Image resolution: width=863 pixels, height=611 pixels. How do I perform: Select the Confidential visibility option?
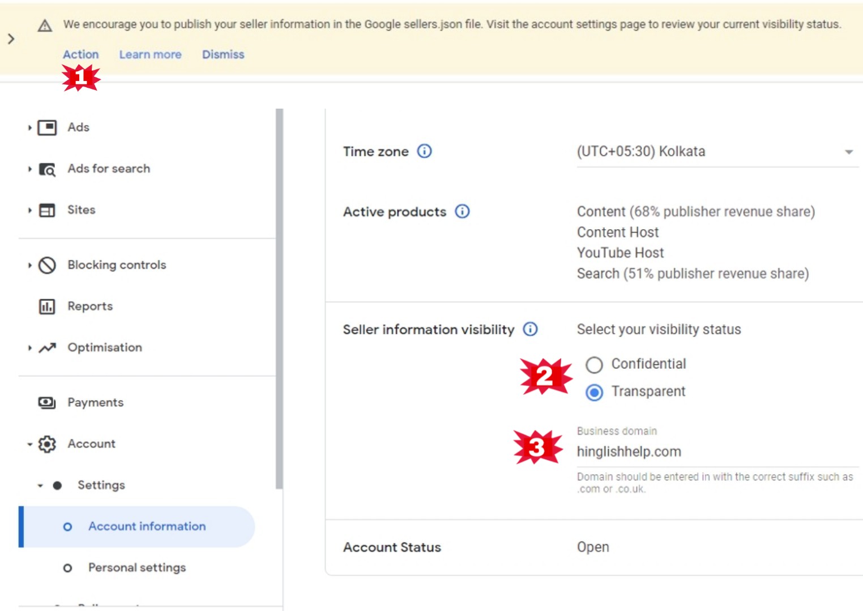coord(594,365)
